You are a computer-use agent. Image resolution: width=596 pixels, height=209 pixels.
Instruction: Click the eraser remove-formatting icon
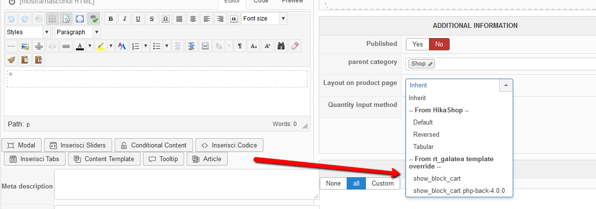point(294,46)
